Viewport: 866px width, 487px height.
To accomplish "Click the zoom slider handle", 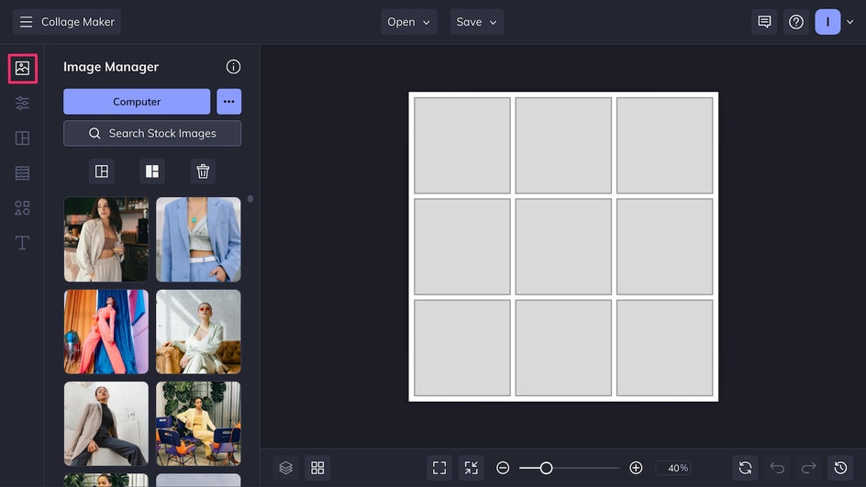I will [546, 468].
